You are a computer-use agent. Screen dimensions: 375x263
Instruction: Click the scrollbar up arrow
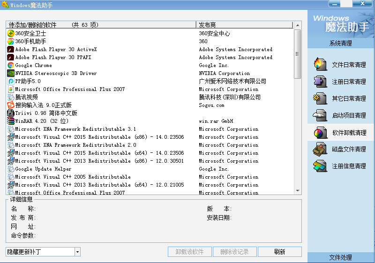pyautogui.click(x=298, y=25)
